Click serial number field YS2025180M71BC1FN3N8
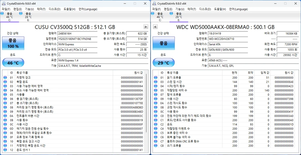 (x=77, y=39)
